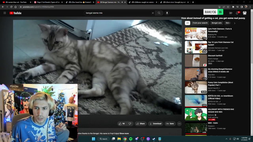Select the Bengal cats filter chip

pyautogui.click(x=217, y=23)
